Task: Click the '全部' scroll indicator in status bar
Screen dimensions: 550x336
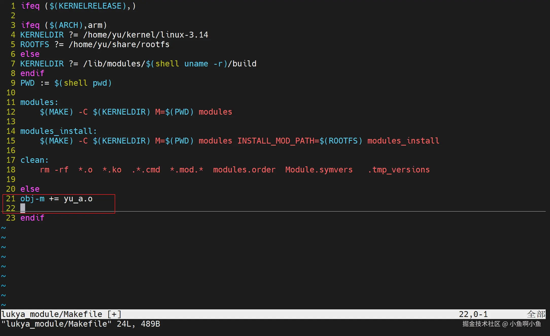Action: tap(536, 314)
